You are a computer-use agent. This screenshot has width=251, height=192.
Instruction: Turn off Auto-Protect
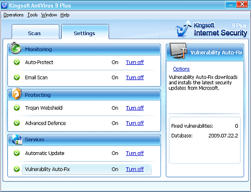135,62
